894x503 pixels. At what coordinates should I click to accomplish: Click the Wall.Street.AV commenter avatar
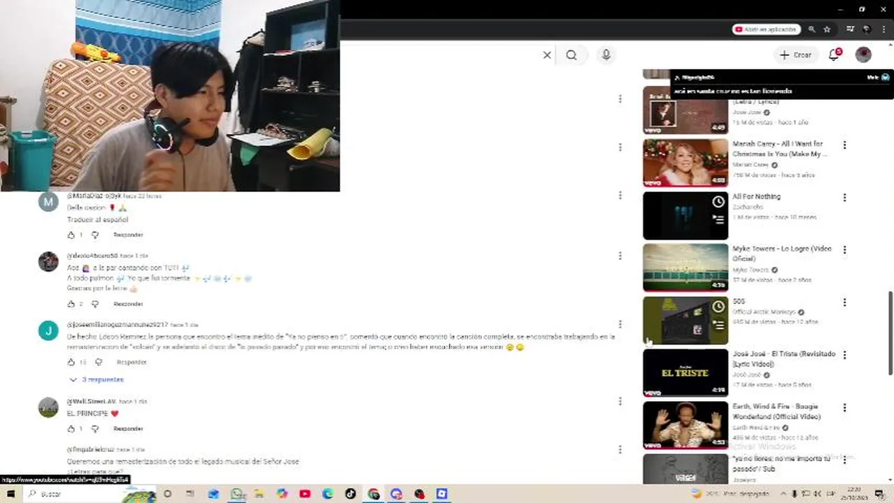(x=48, y=407)
